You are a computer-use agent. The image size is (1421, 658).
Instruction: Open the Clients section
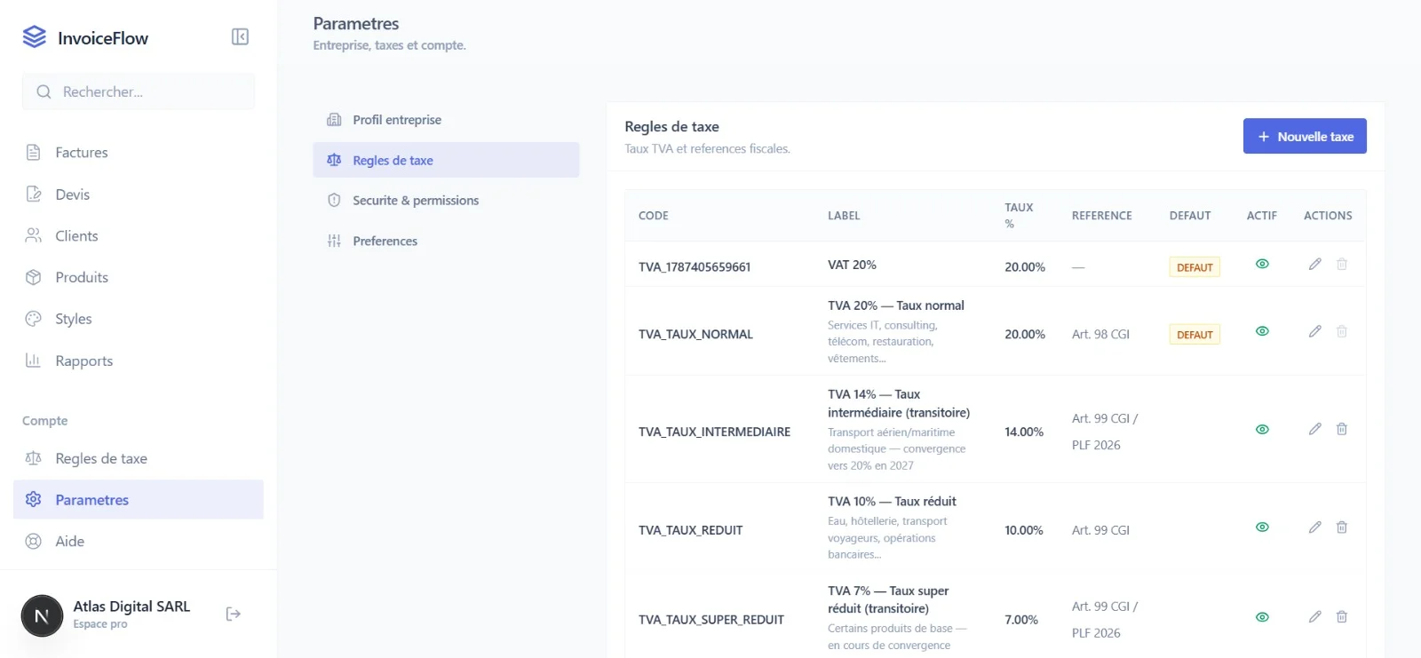click(x=139, y=236)
